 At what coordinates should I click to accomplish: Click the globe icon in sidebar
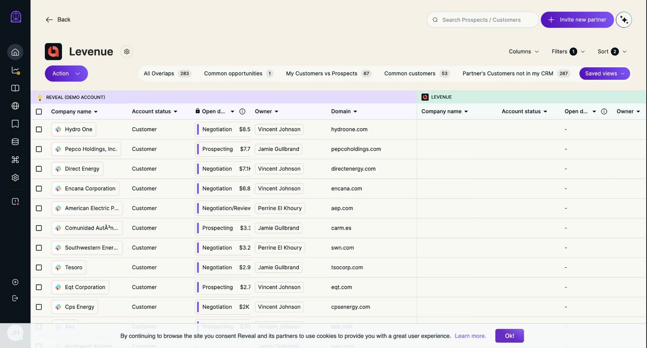click(15, 106)
